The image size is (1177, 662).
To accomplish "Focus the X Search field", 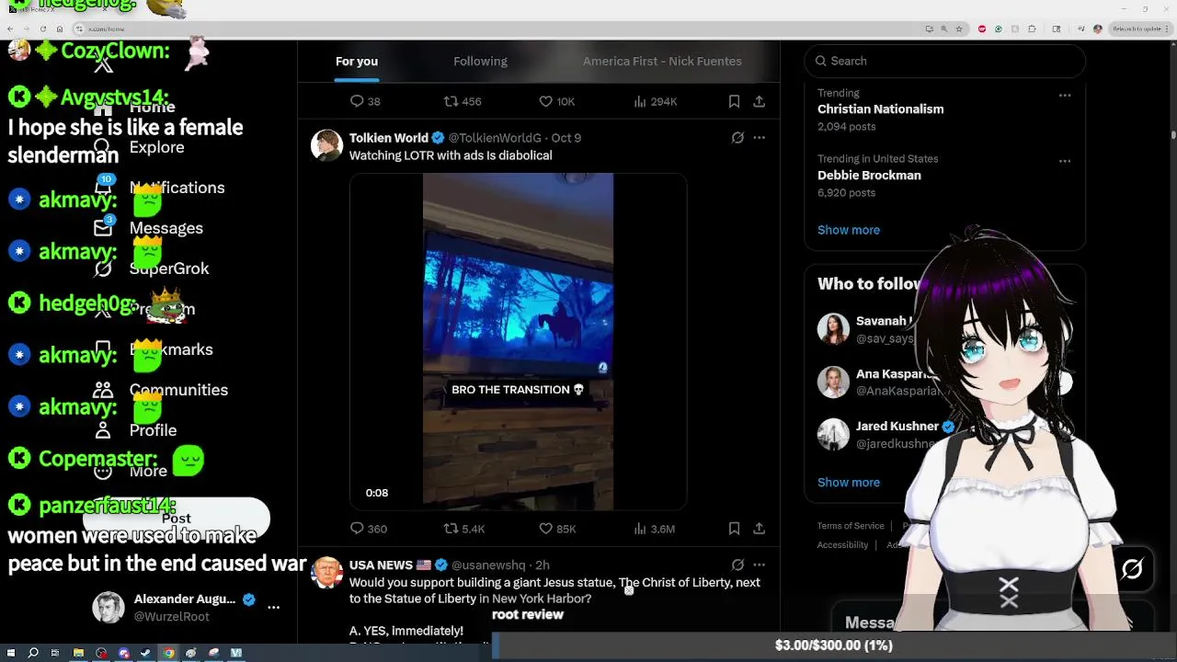I will pos(944,61).
